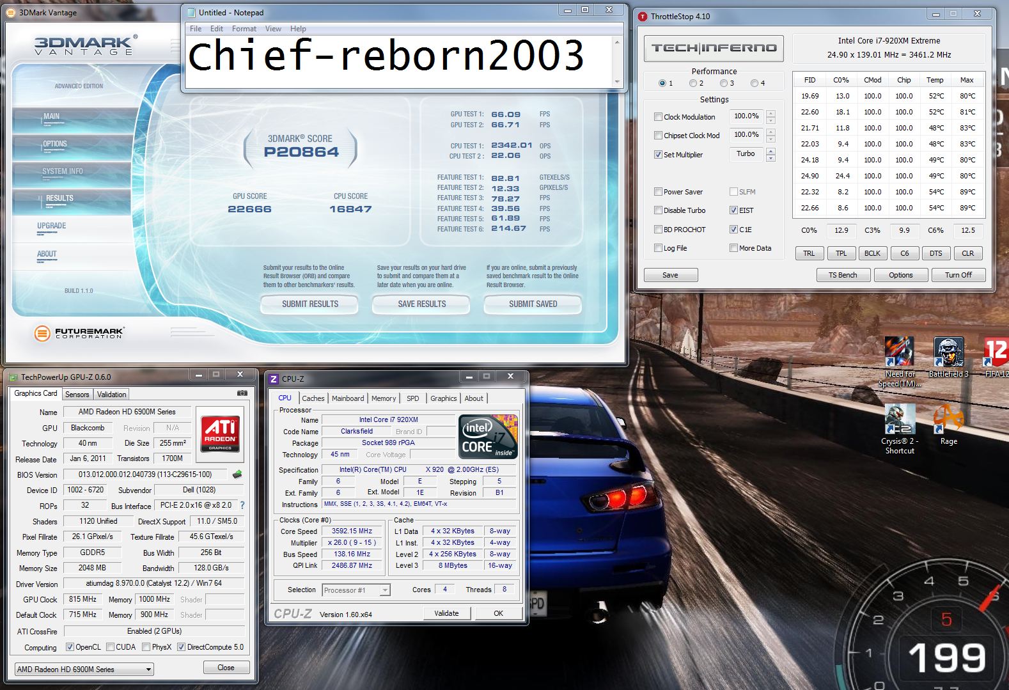Check Disable Turbo option
1009x690 pixels.
click(x=658, y=210)
